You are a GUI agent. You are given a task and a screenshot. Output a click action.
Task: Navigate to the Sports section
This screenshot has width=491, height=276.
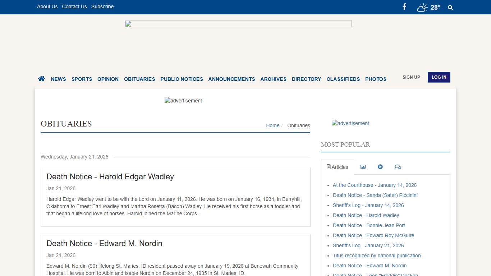[x=82, y=79]
